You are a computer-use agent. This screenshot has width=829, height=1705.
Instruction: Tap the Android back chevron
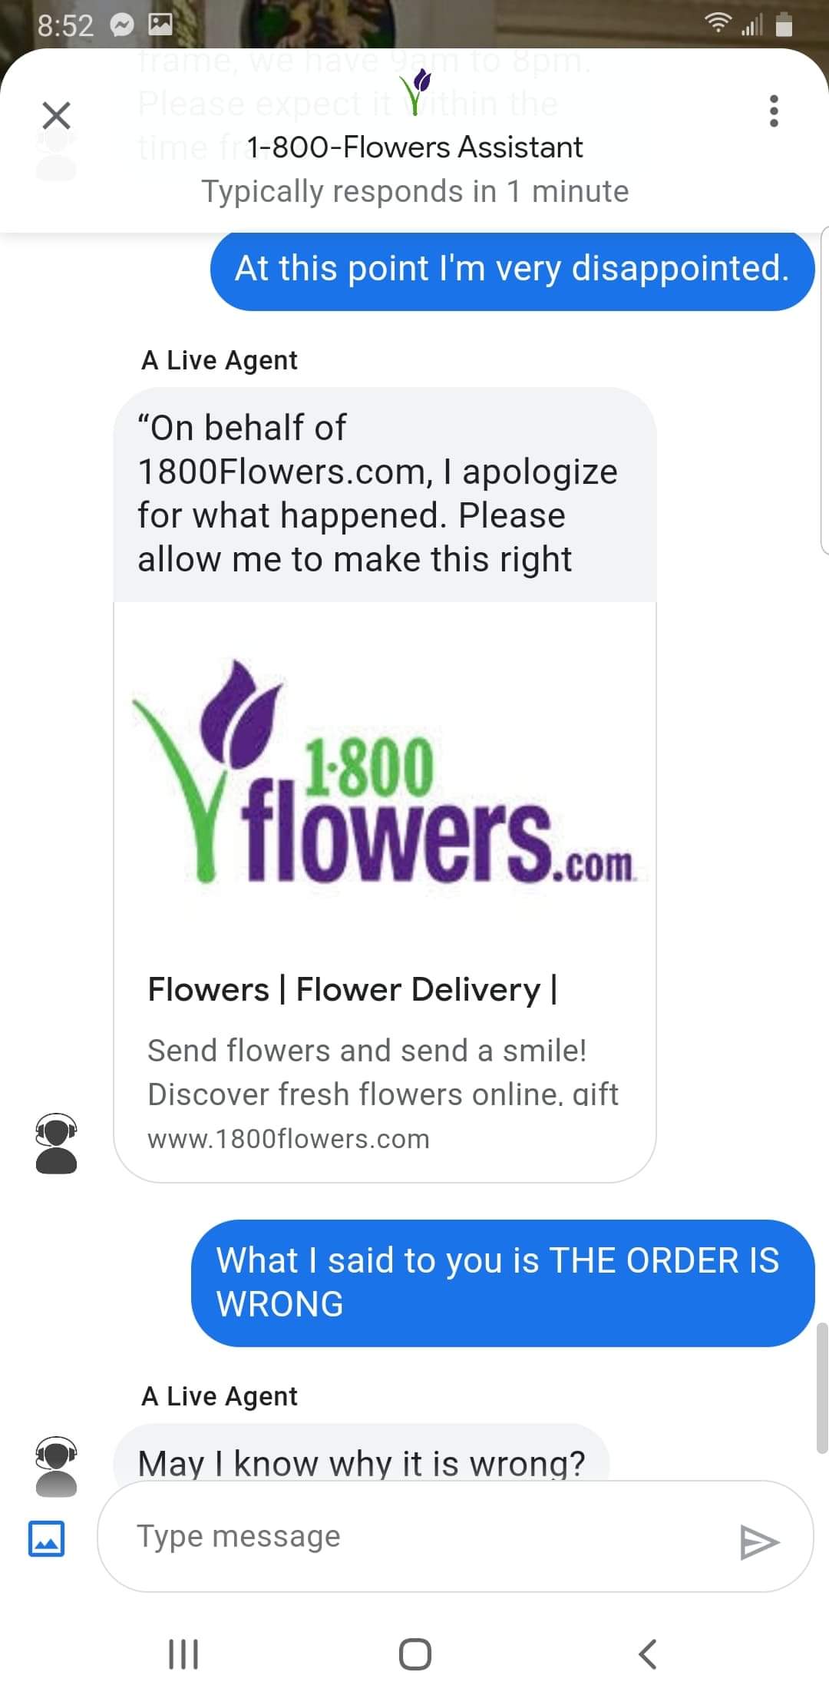point(648,1654)
